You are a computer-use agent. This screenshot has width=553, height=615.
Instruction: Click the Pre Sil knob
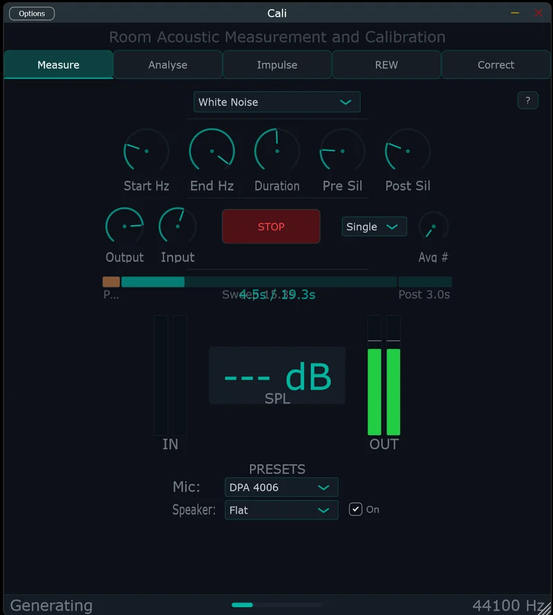pos(342,151)
